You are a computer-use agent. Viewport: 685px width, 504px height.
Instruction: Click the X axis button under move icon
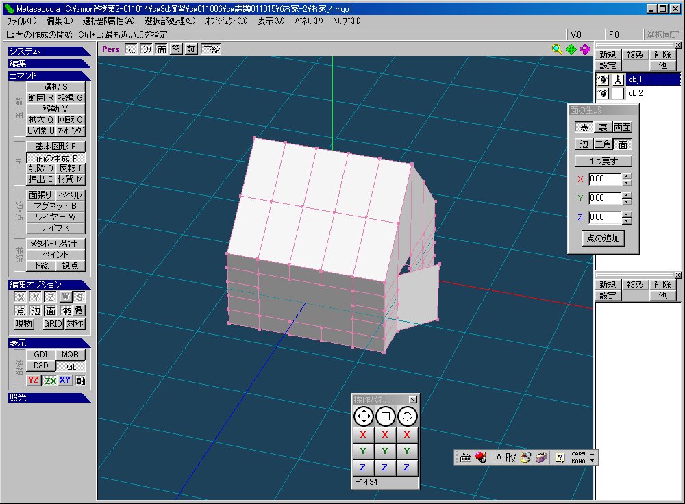tap(363, 435)
